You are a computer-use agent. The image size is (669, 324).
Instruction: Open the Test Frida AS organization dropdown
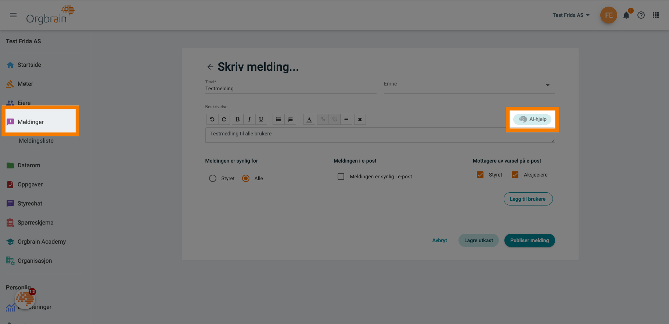(x=571, y=15)
